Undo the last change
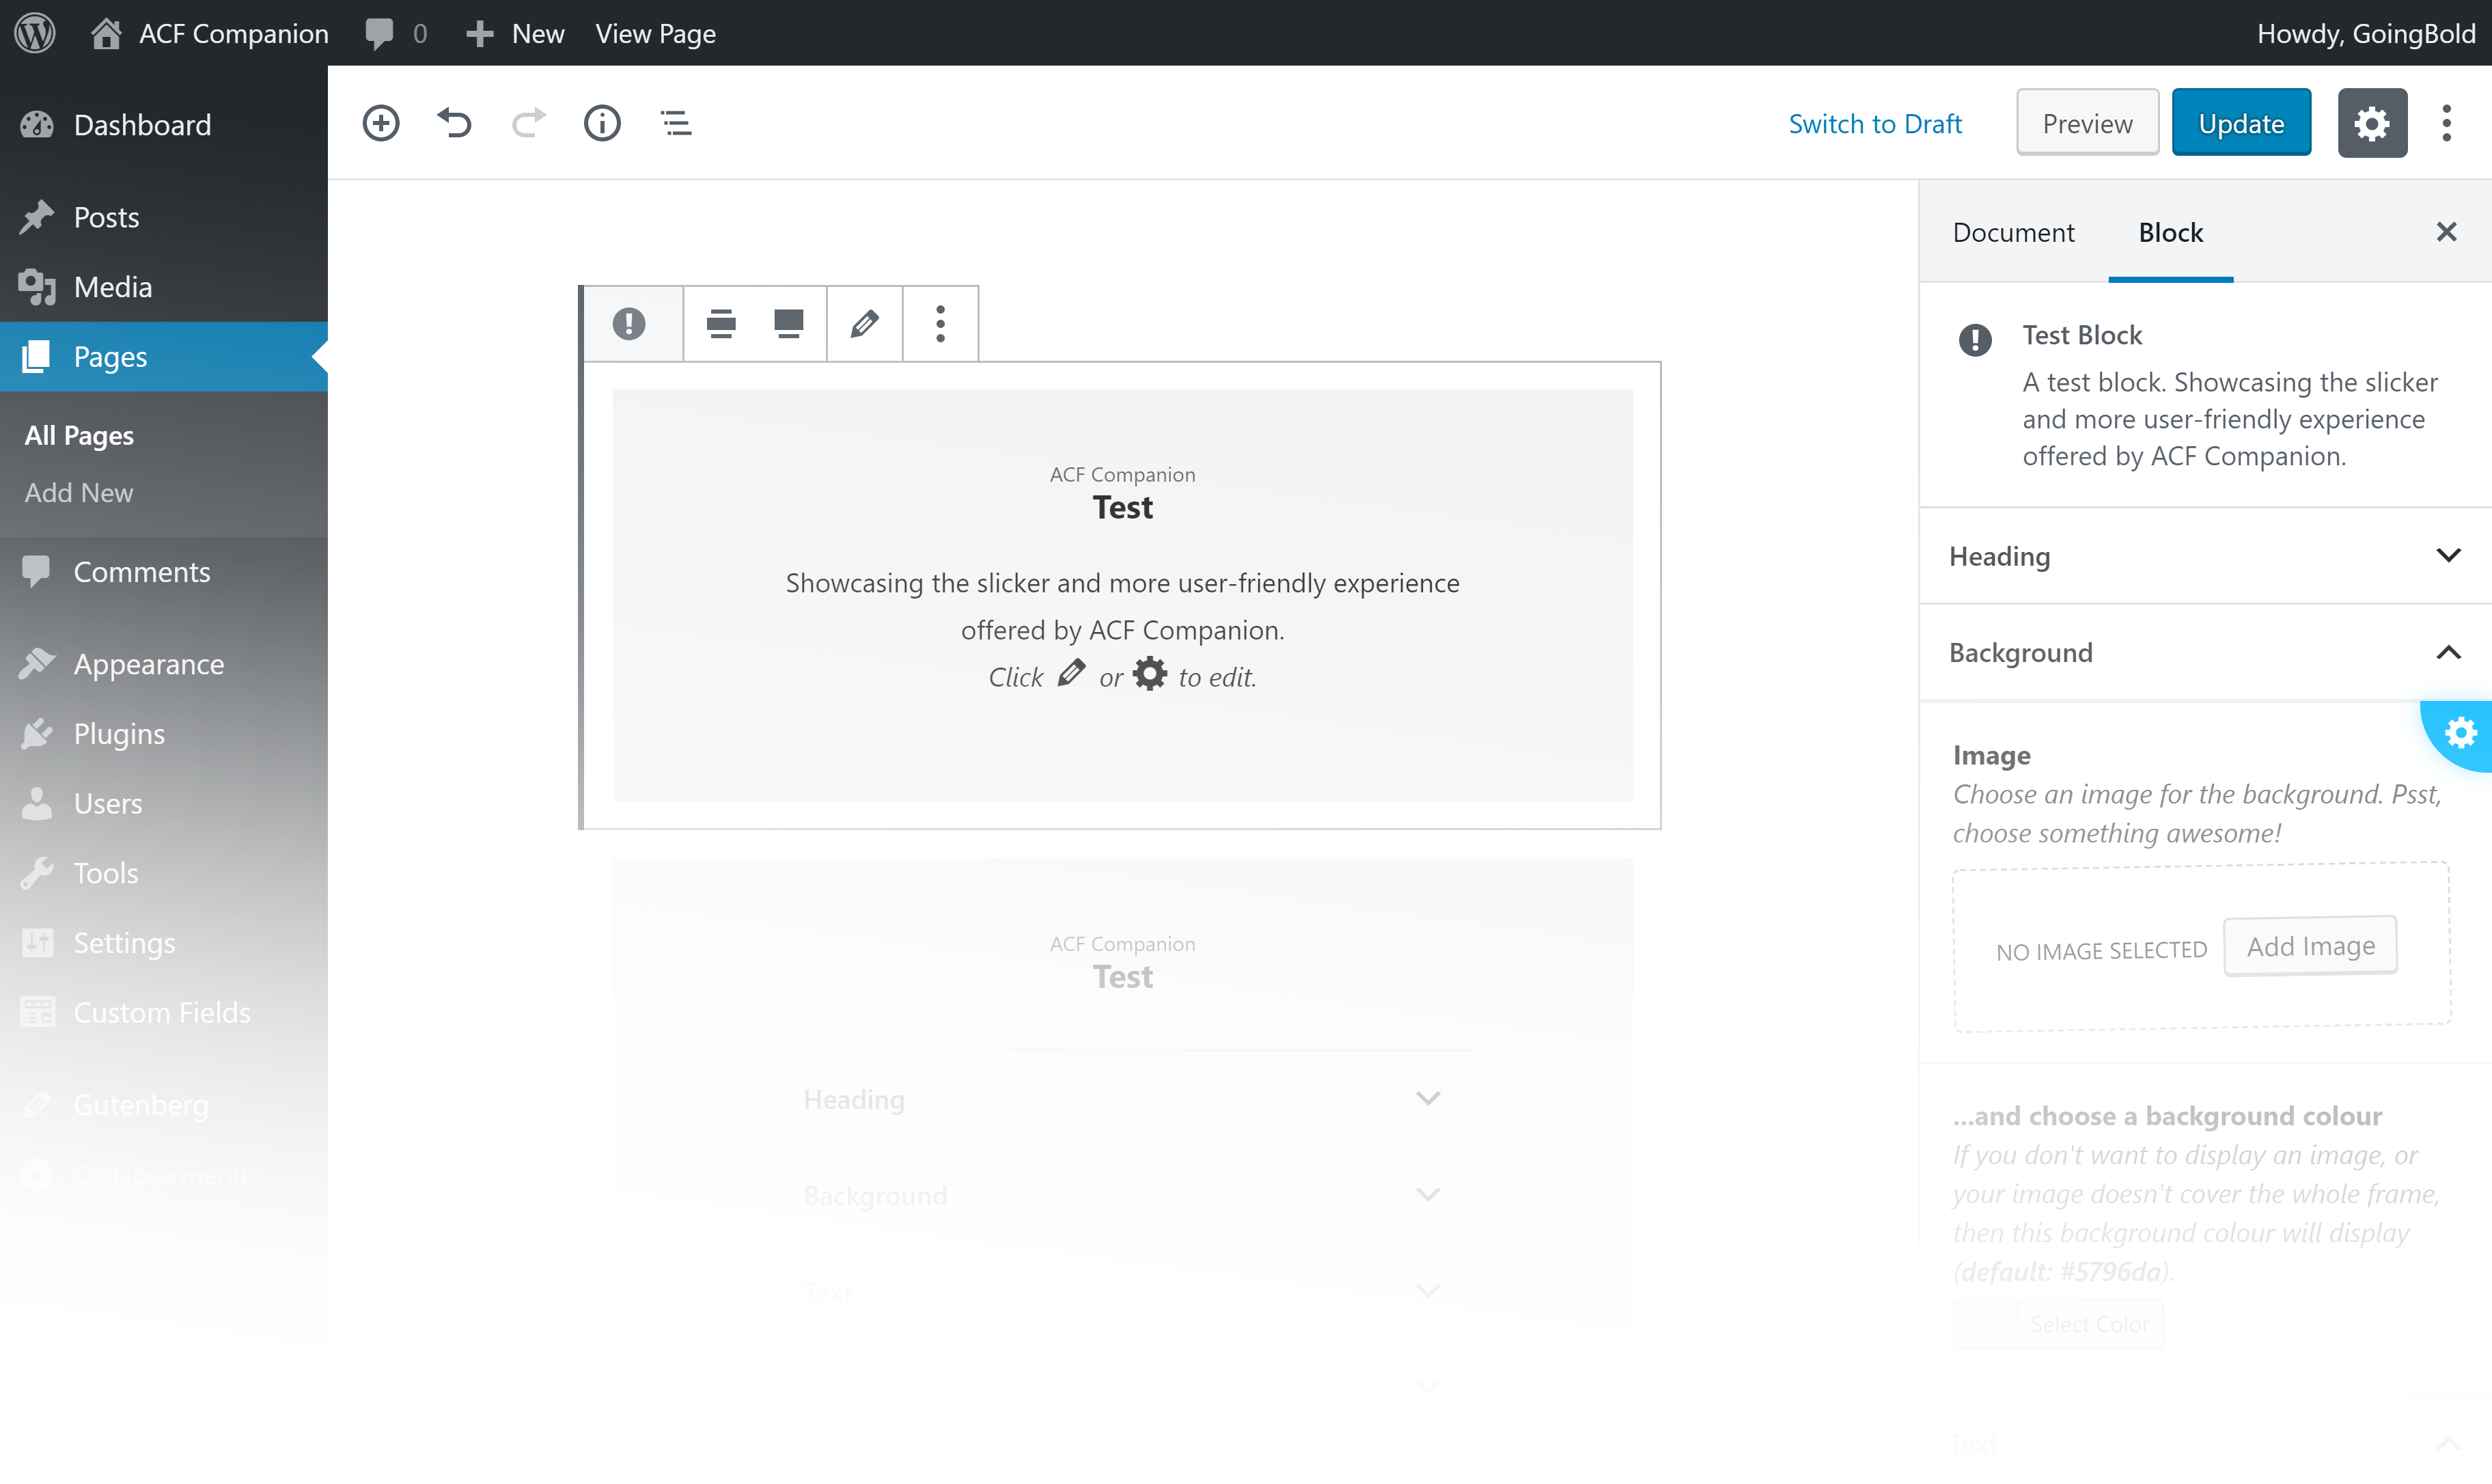This screenshot has width=2492, height=1484. click(x=455, y=123)
